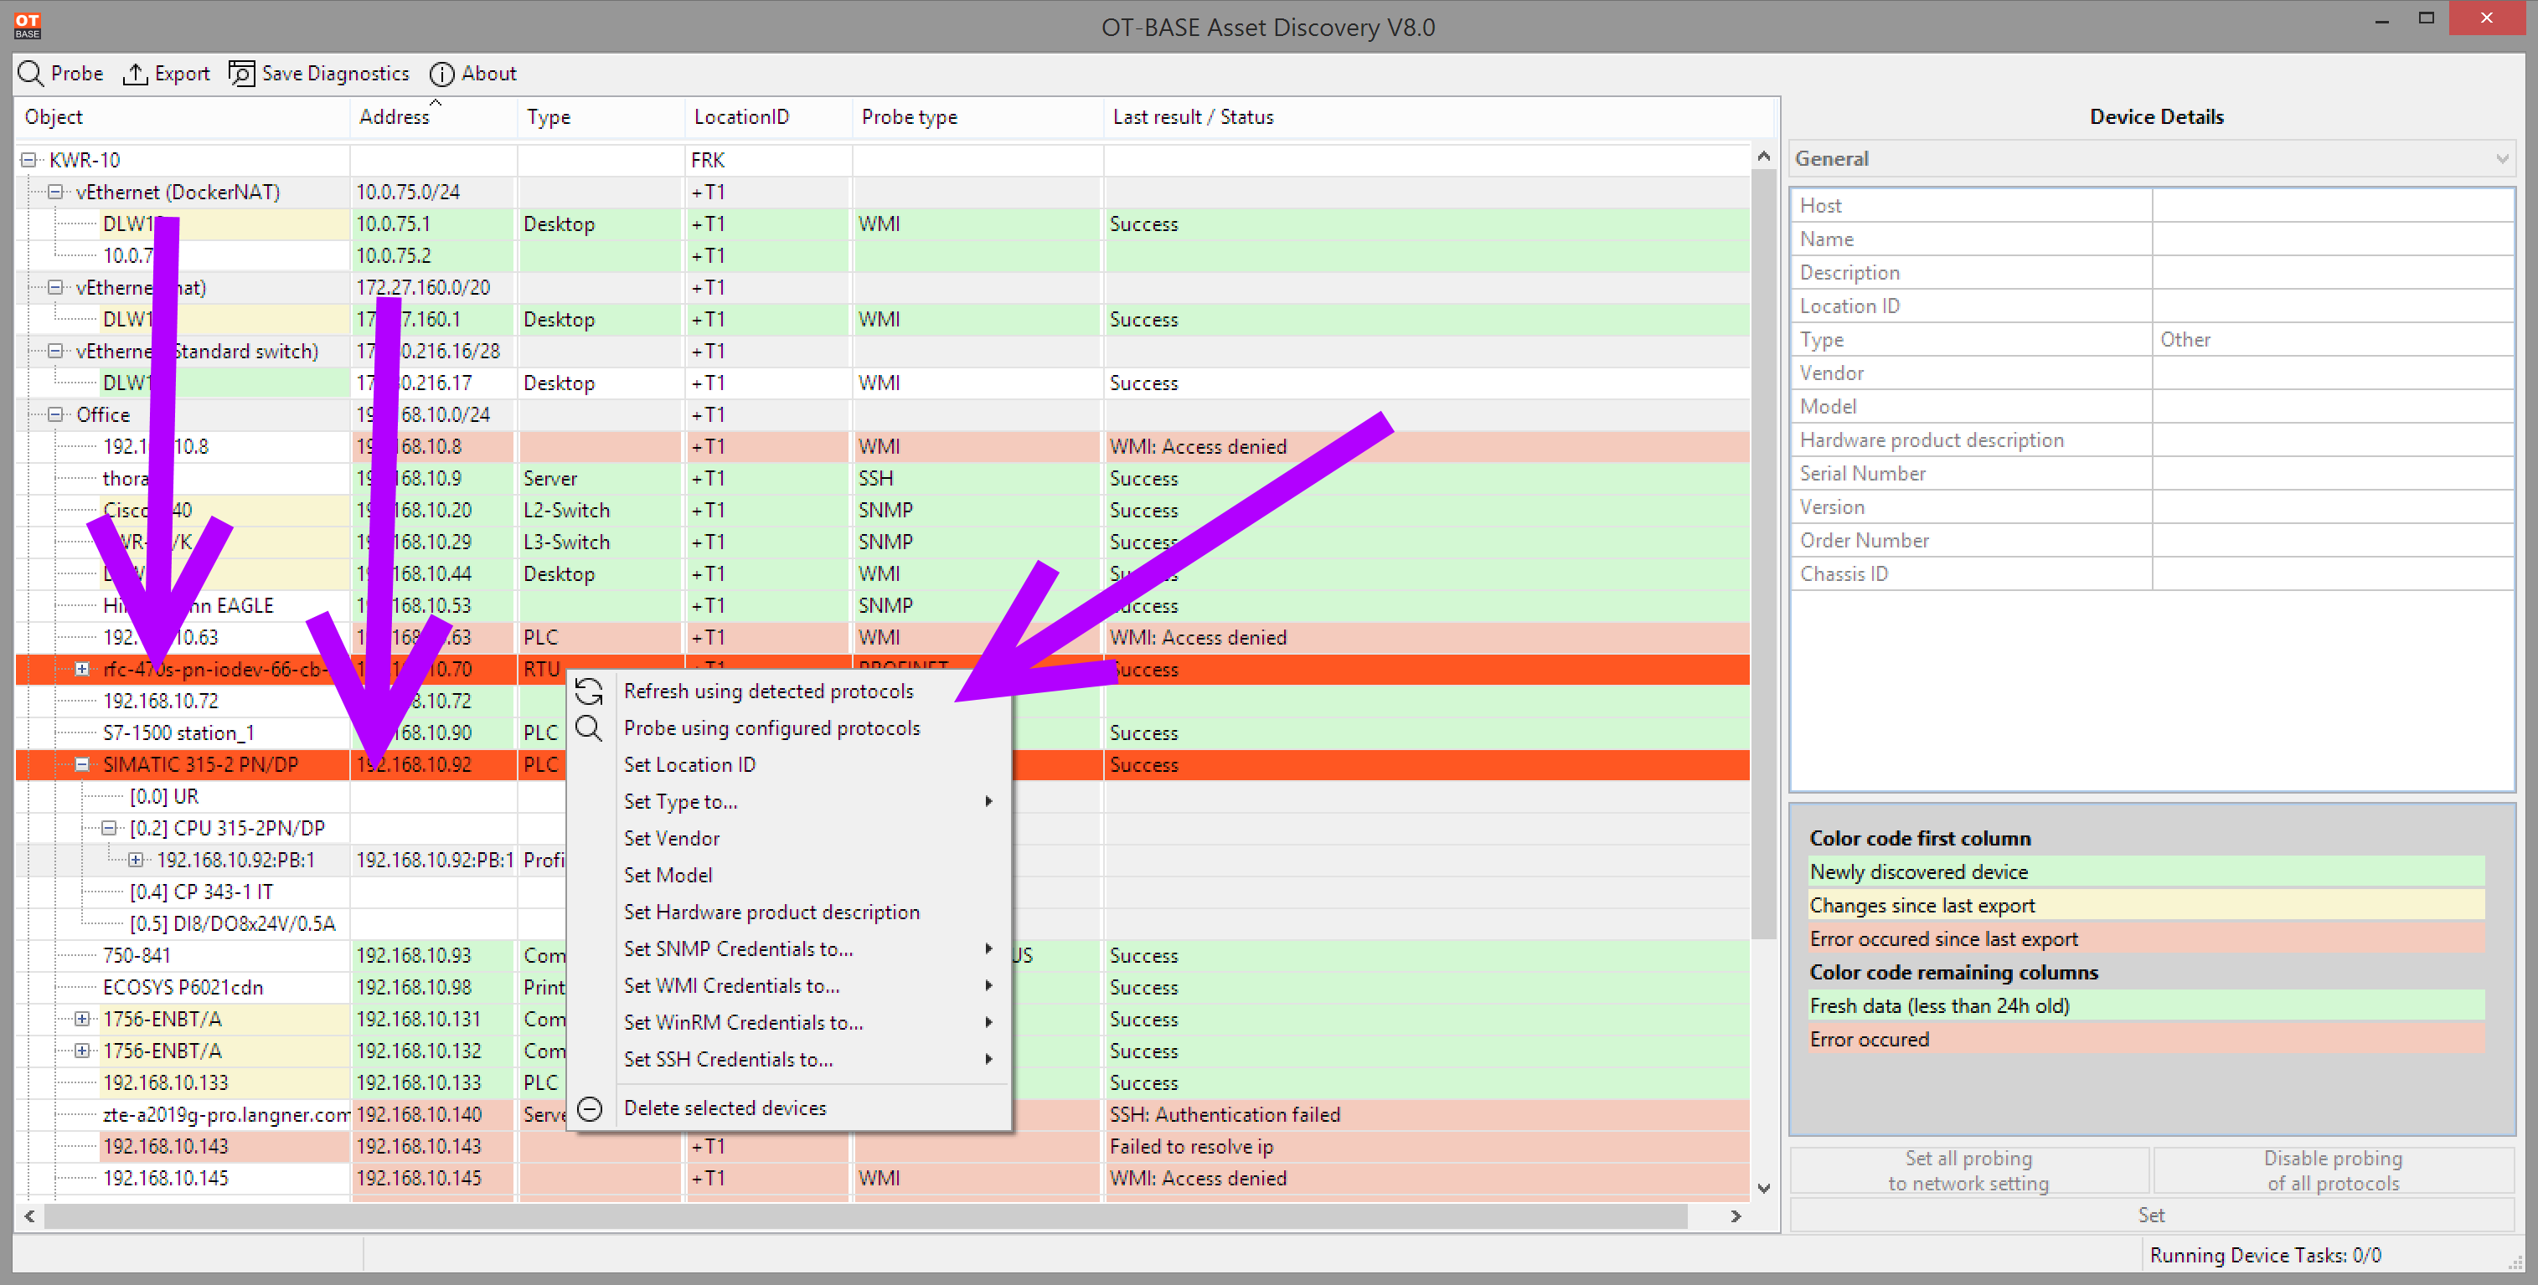
Task: Click the Set button
Action: click(x=2152, y=1215)
